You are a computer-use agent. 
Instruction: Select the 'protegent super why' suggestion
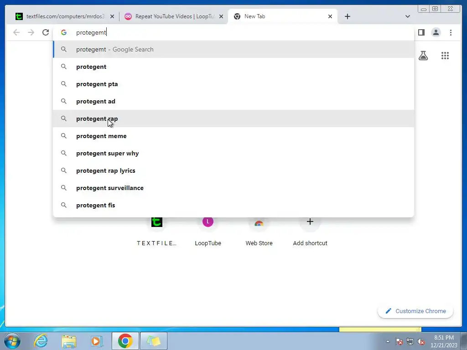tap(233, 153)
